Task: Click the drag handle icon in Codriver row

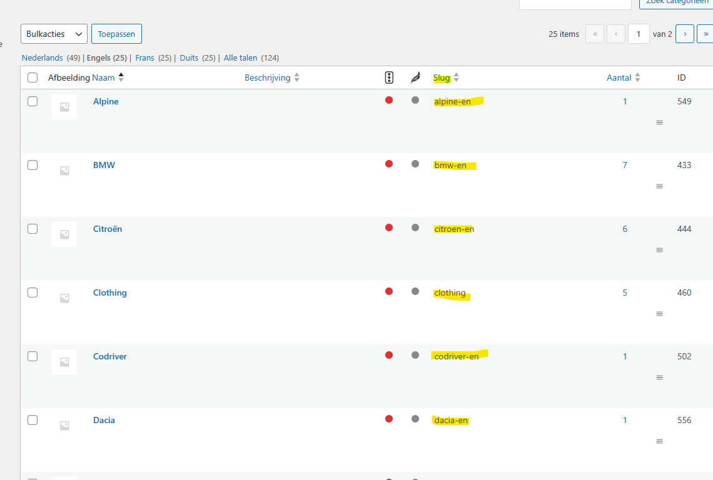Action: click(659, 377)
